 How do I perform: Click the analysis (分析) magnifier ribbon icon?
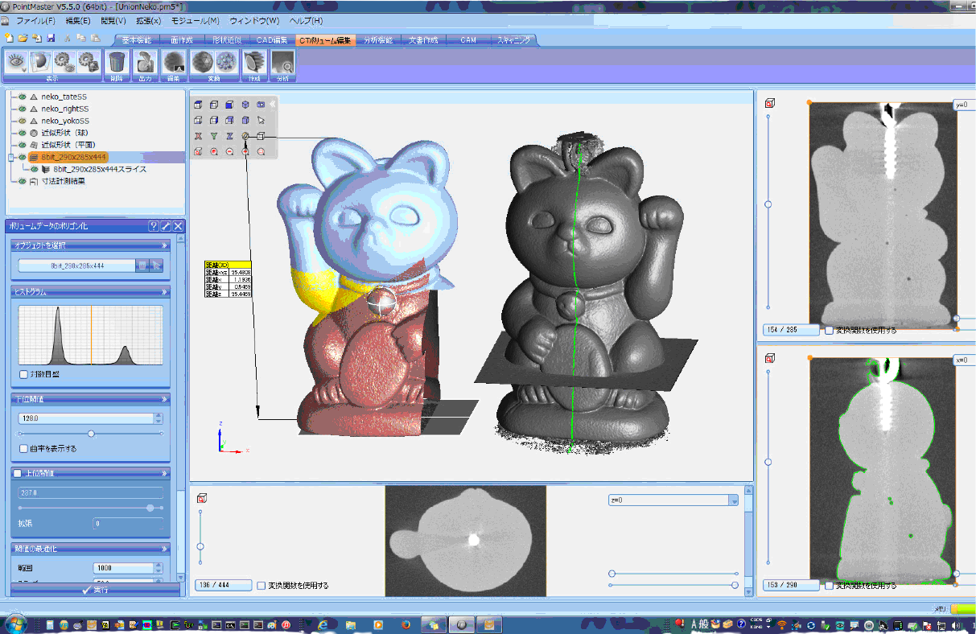click(282, 63)
